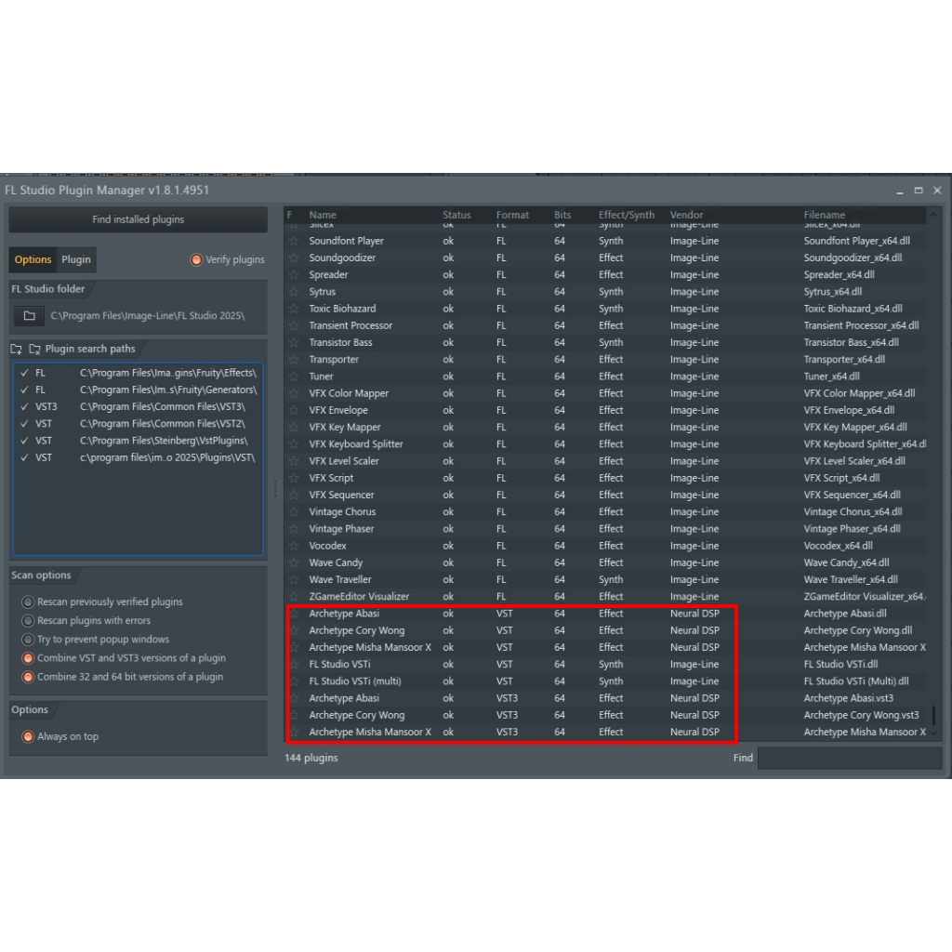Select the Archetype Misha Mansoor X VST row
This screenshot has width=952, height=952.
coord(605,648)
